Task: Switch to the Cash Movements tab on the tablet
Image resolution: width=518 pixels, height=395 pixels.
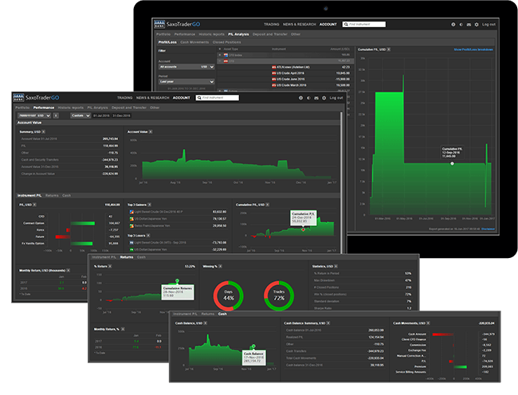Action: point(194,42)
